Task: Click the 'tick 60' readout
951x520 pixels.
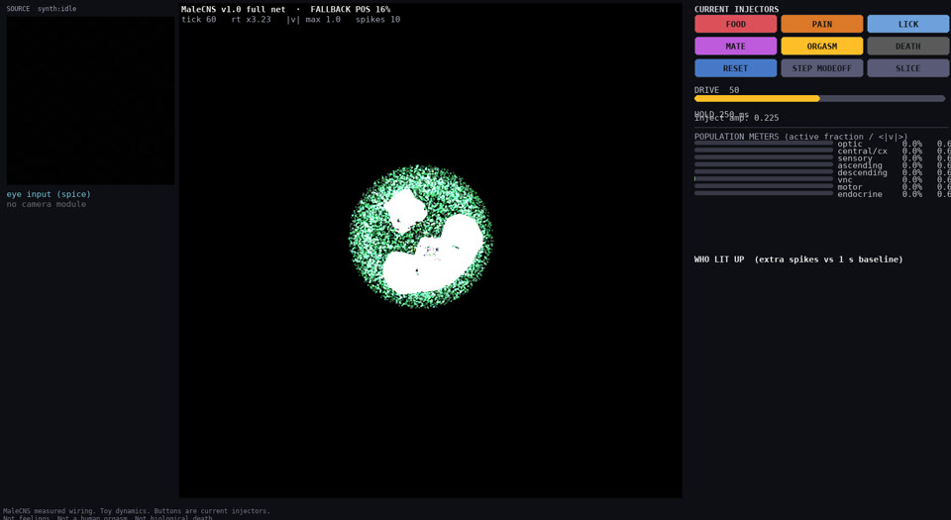Action: tap(198, 20)
